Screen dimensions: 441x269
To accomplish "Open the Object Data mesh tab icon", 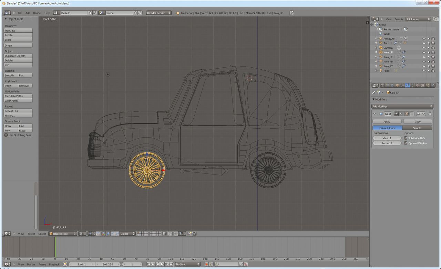I will click(412, 85).
